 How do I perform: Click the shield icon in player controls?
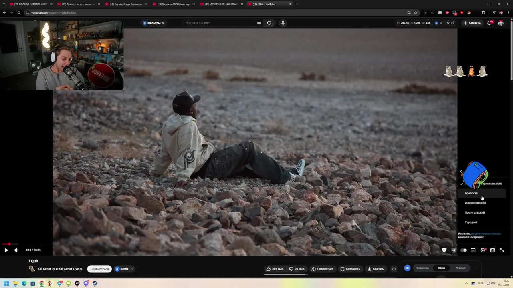(x=444, y=250)
